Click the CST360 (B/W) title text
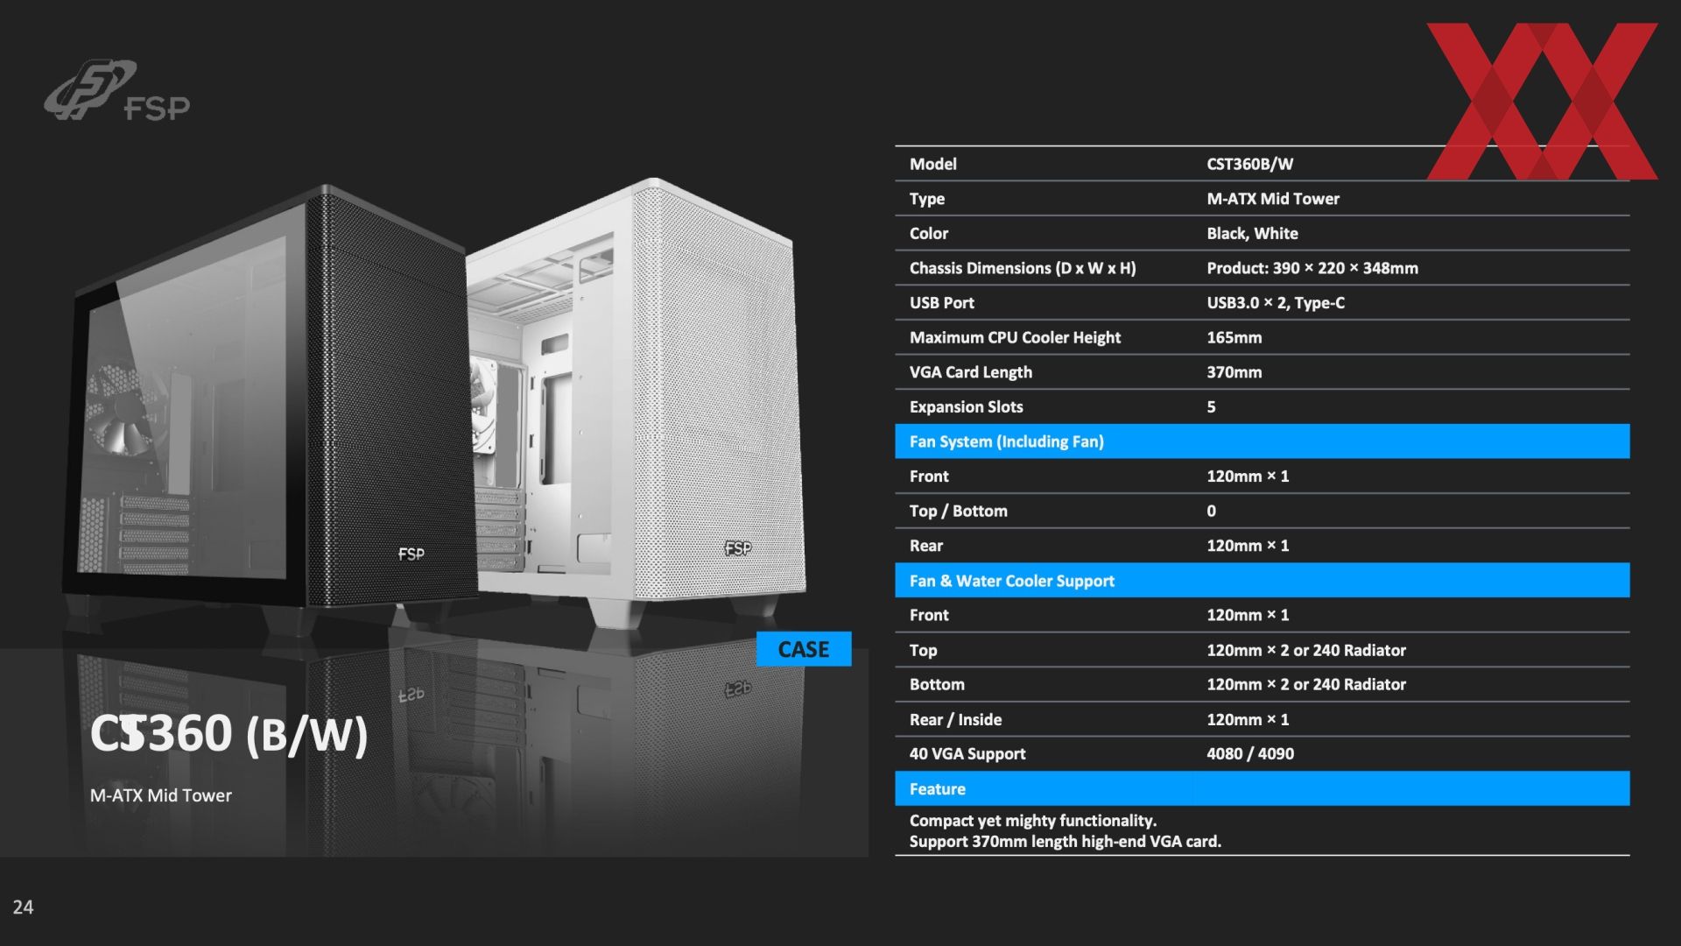The width and height of the screenshot is (1681, 946). [229, 733]
